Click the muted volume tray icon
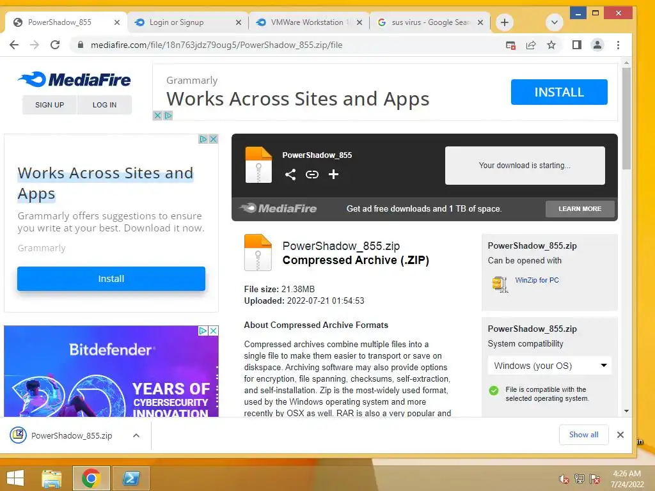 click(x=564, y=479)
